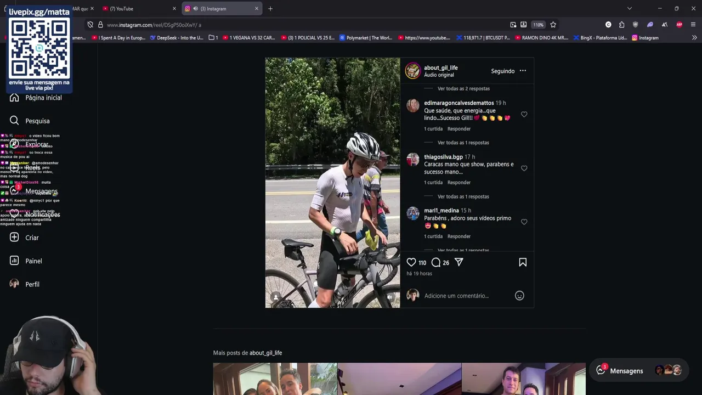Image resolution: width=702 pixels, height=395 pixels.
Task: Expand "Ver todas as 2 respostas"
Action: (463, 89)
